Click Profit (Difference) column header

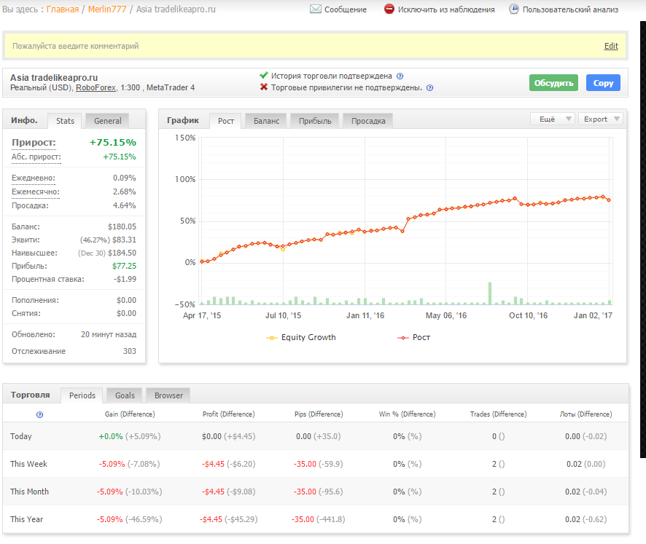(229, 414)
